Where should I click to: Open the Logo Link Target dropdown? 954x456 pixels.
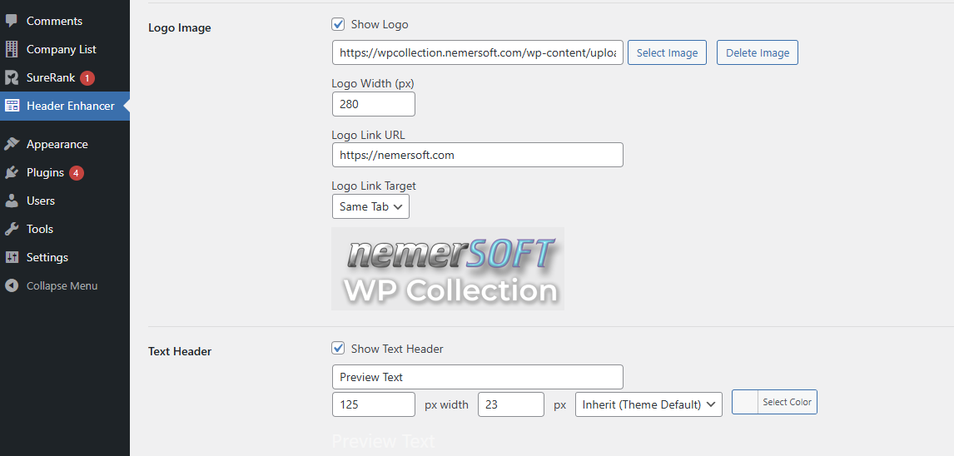[370, 206]
